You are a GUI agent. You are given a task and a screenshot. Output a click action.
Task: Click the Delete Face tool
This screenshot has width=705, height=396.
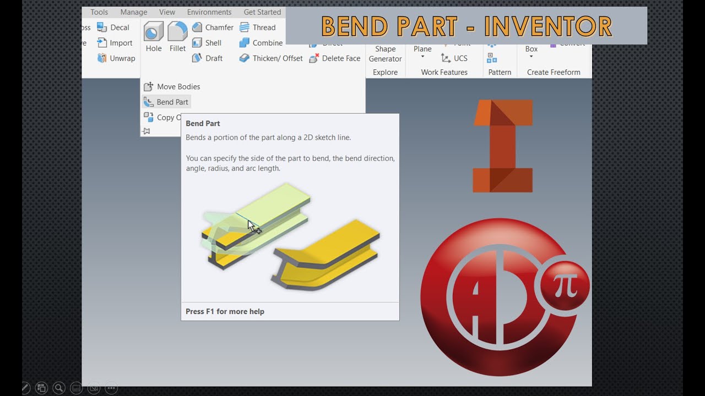click(x=334, y=58)
